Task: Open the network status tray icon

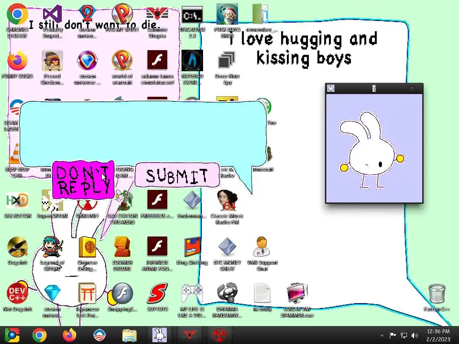Action: pos(404,335)
